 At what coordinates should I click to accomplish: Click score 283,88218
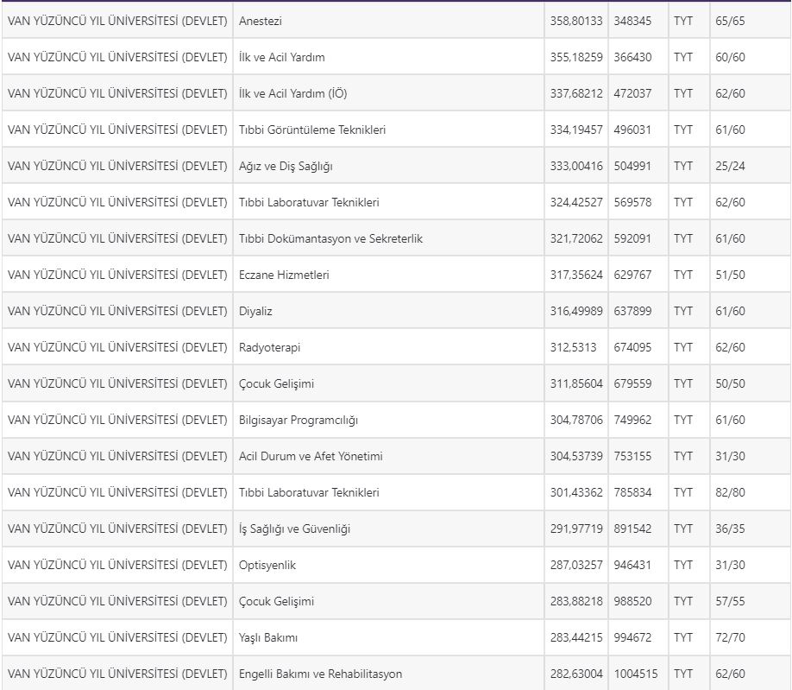click(x=576, y=602)
